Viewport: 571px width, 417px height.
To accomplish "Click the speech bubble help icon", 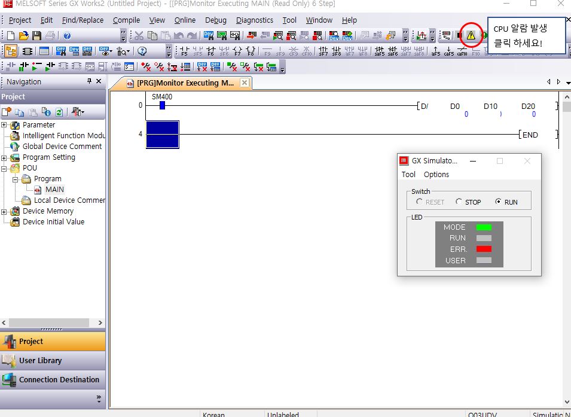I will point(142,51).
